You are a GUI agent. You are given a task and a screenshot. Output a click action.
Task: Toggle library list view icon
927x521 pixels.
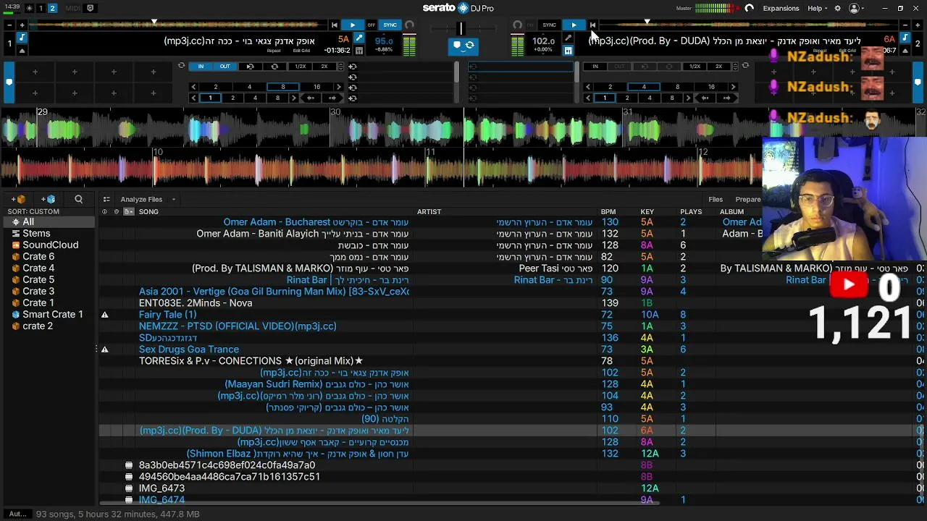click(x=106, y=199)
